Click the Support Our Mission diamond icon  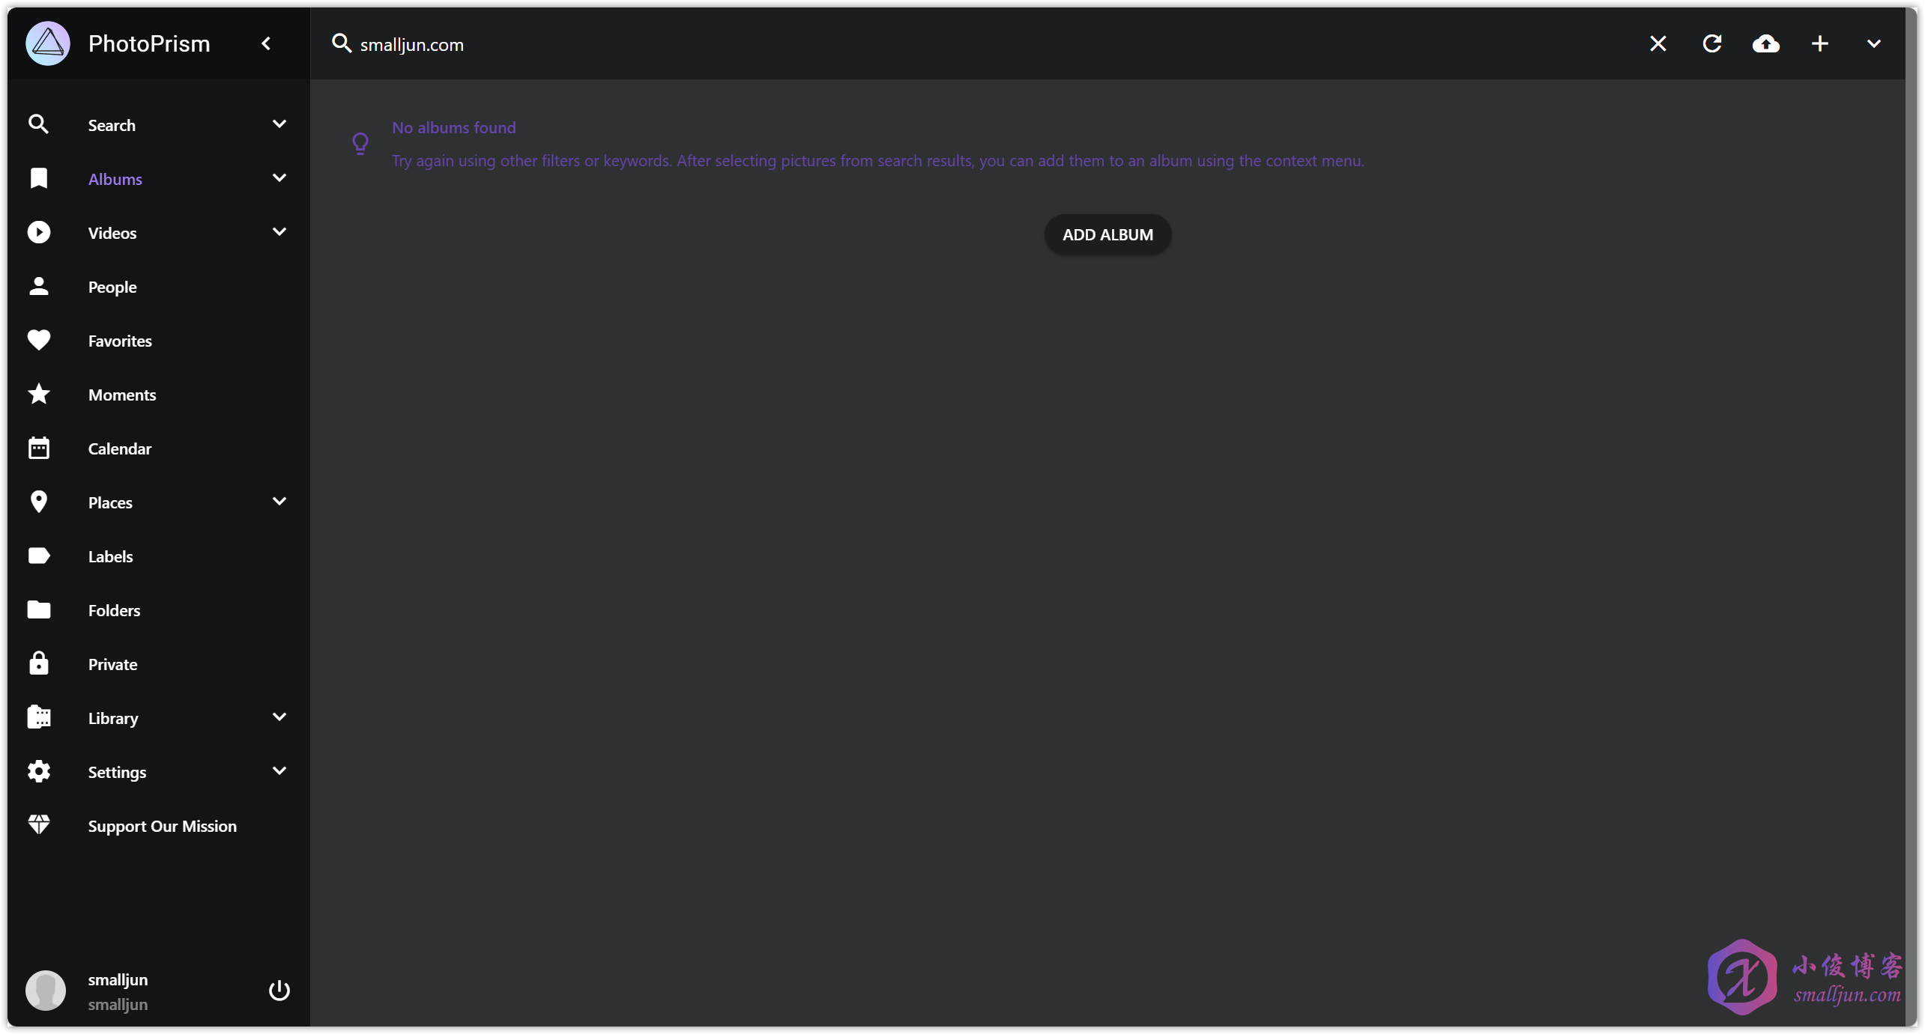click(x=38, y=824)
